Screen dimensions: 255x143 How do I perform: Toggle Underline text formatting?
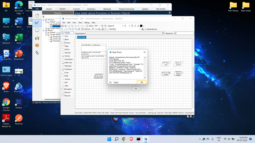click(x=138, y=26)
